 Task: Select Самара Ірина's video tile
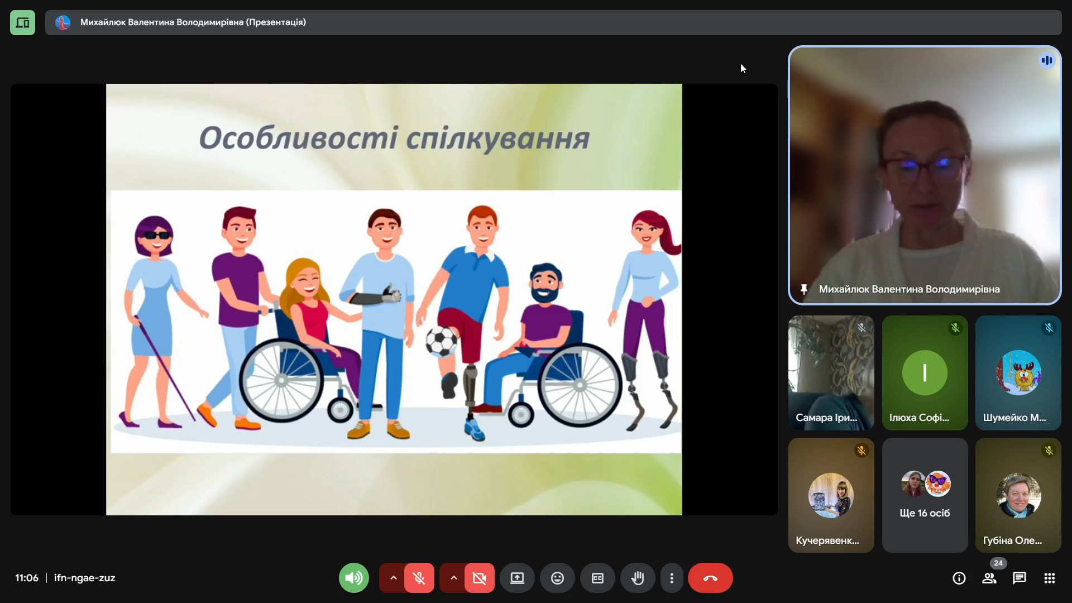pos(831,373)
